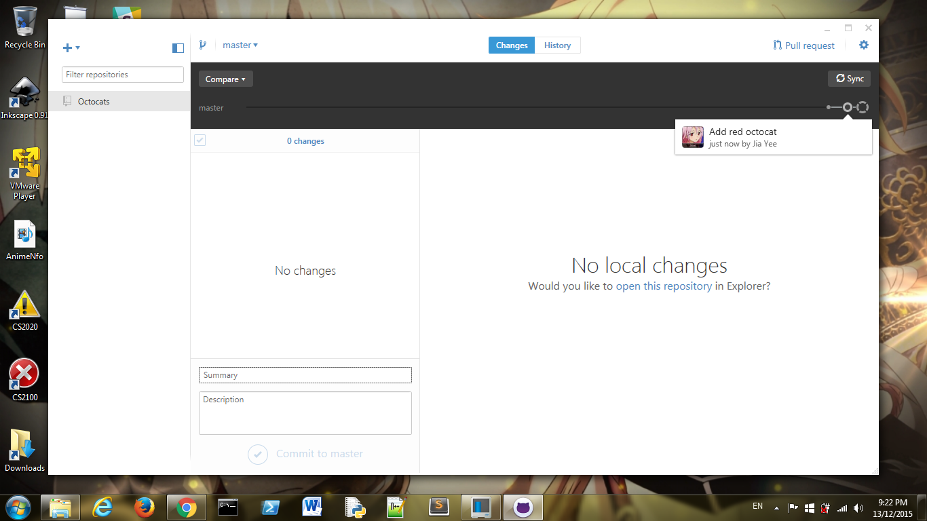Toggle the repository sidebar panel icon

pyautogui.click(x=178, y=47)
